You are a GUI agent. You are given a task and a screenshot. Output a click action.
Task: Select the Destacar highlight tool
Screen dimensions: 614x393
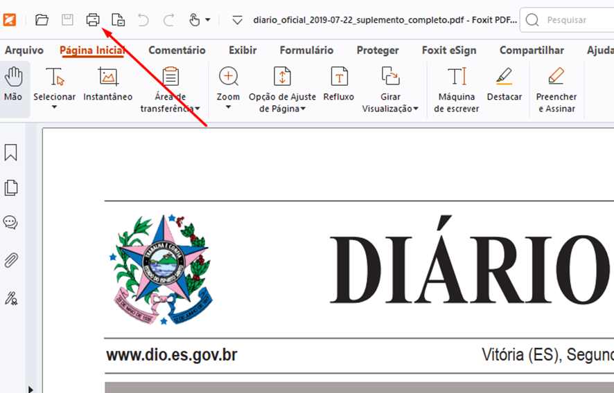pyautogui.click(x=505, y=84)
